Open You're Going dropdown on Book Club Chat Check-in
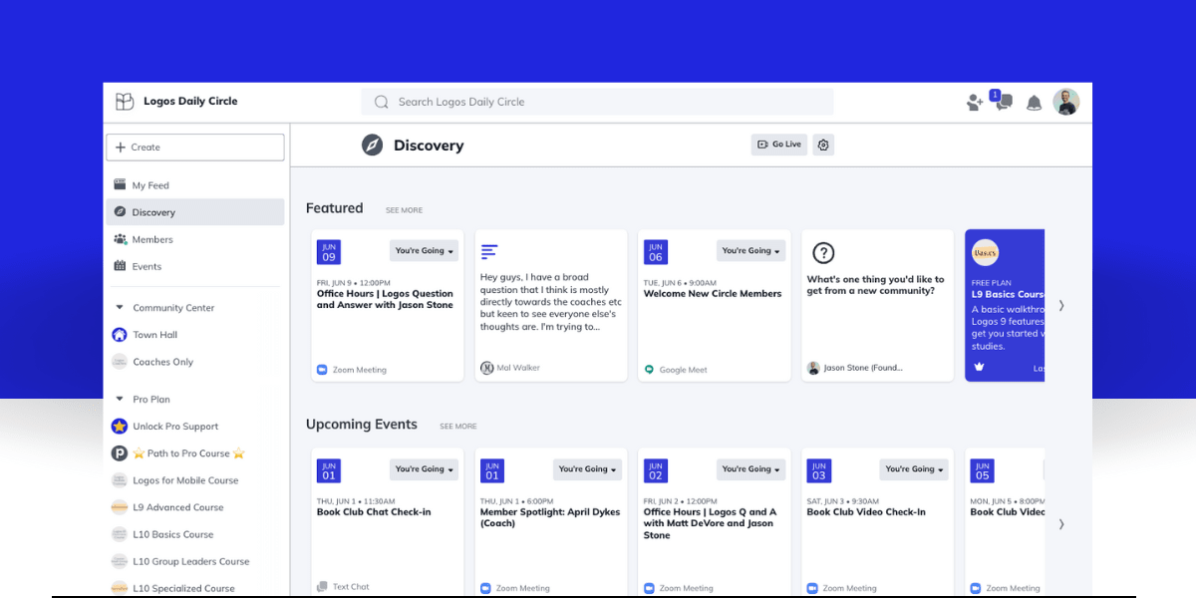The height and width of the screenshot is (598, 1196). [424, 469]
